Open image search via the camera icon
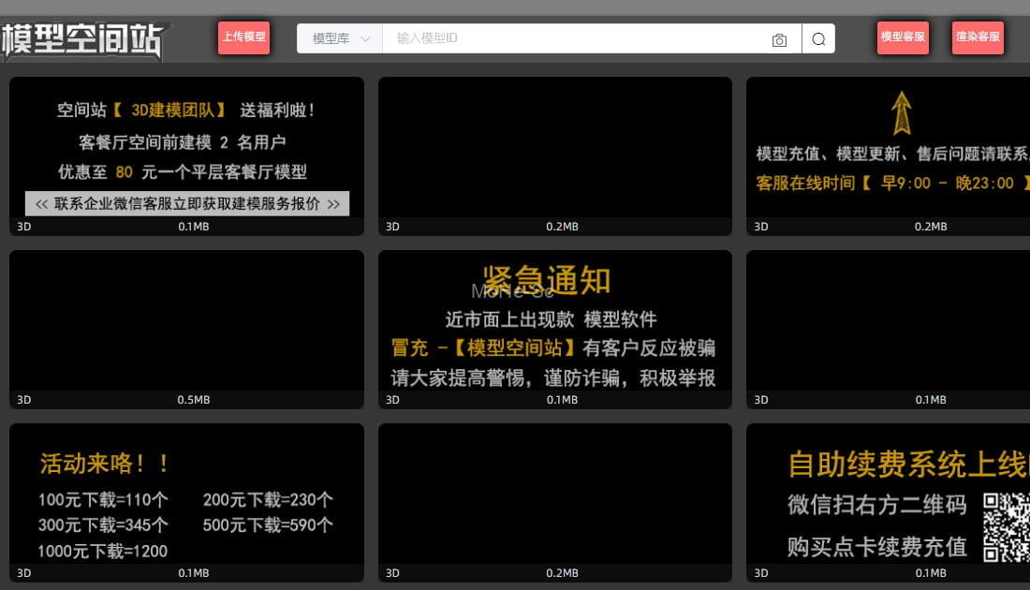Screen dimensions: 1030x590 [779, 39]
